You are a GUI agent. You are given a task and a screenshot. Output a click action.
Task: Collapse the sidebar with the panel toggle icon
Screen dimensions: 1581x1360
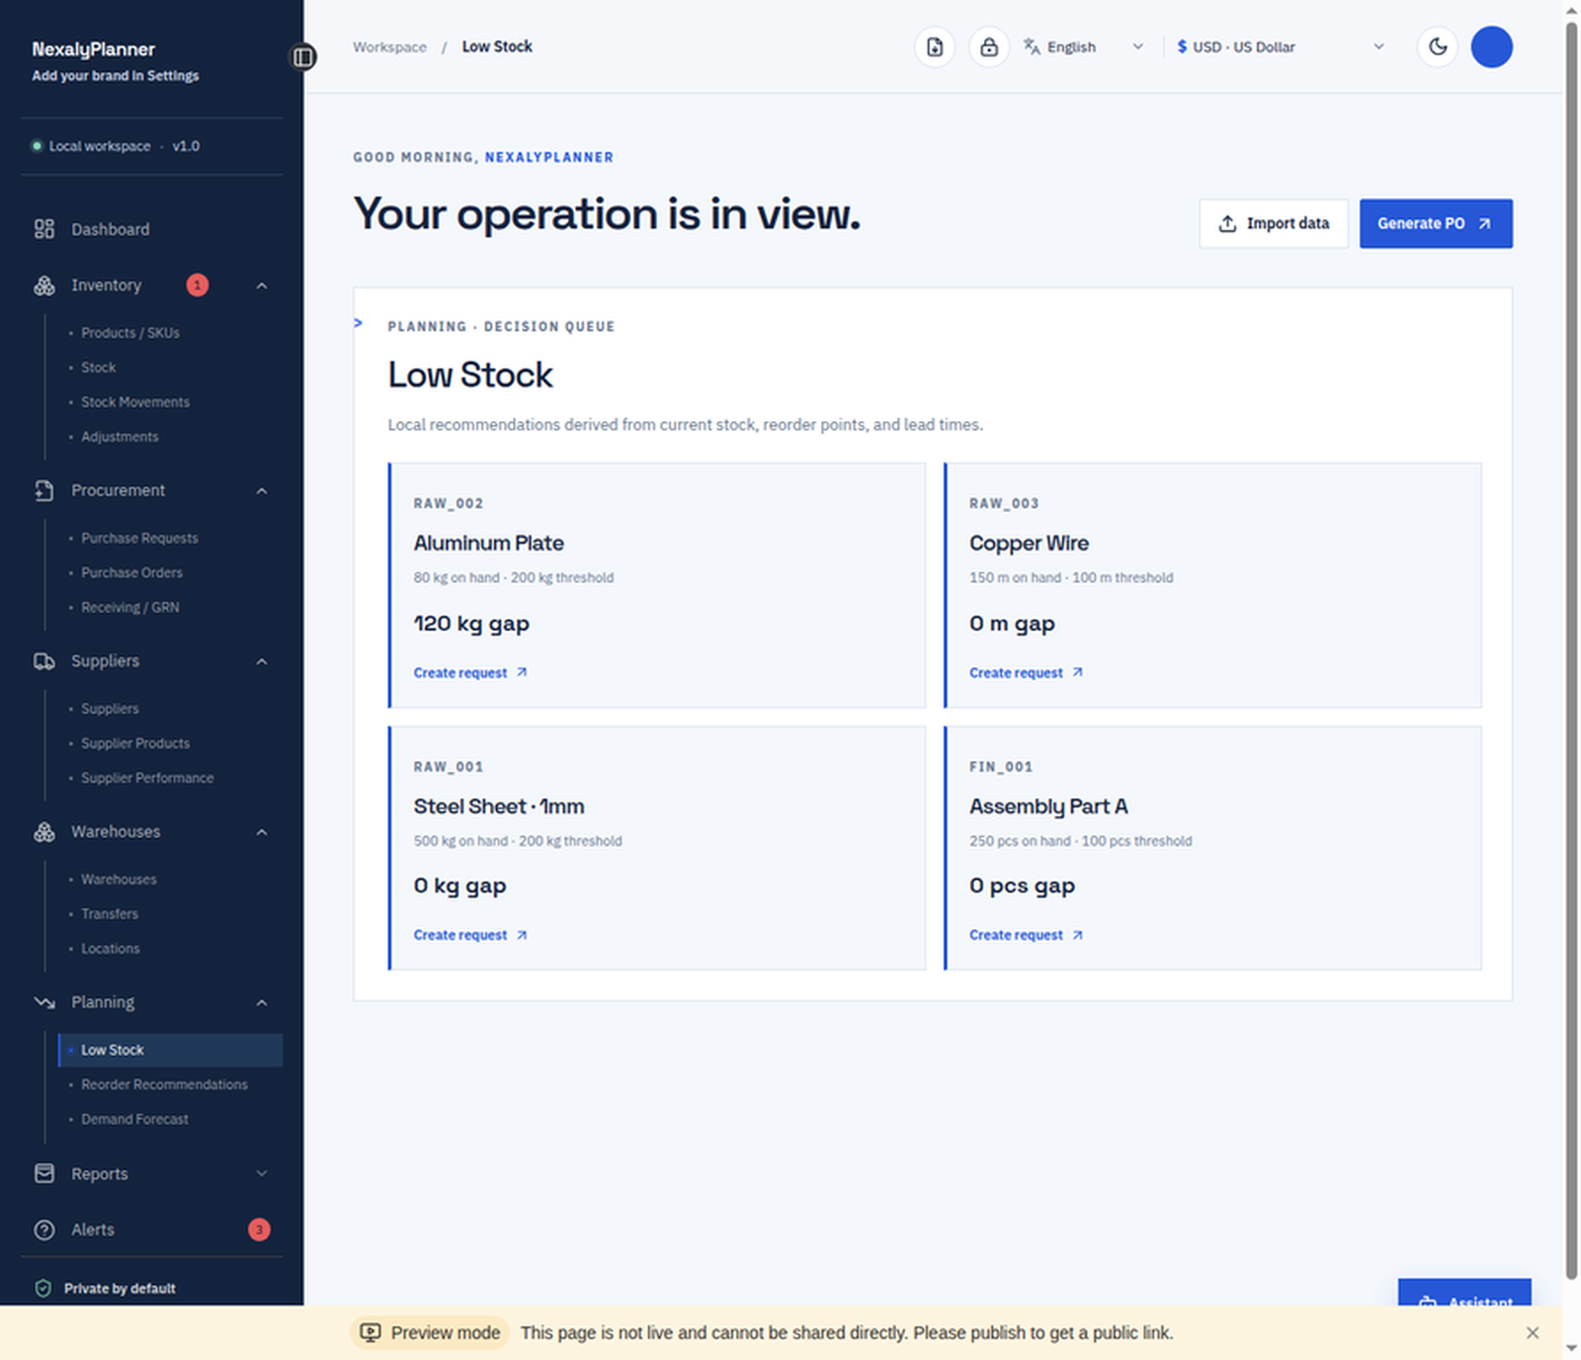point(303,57)
